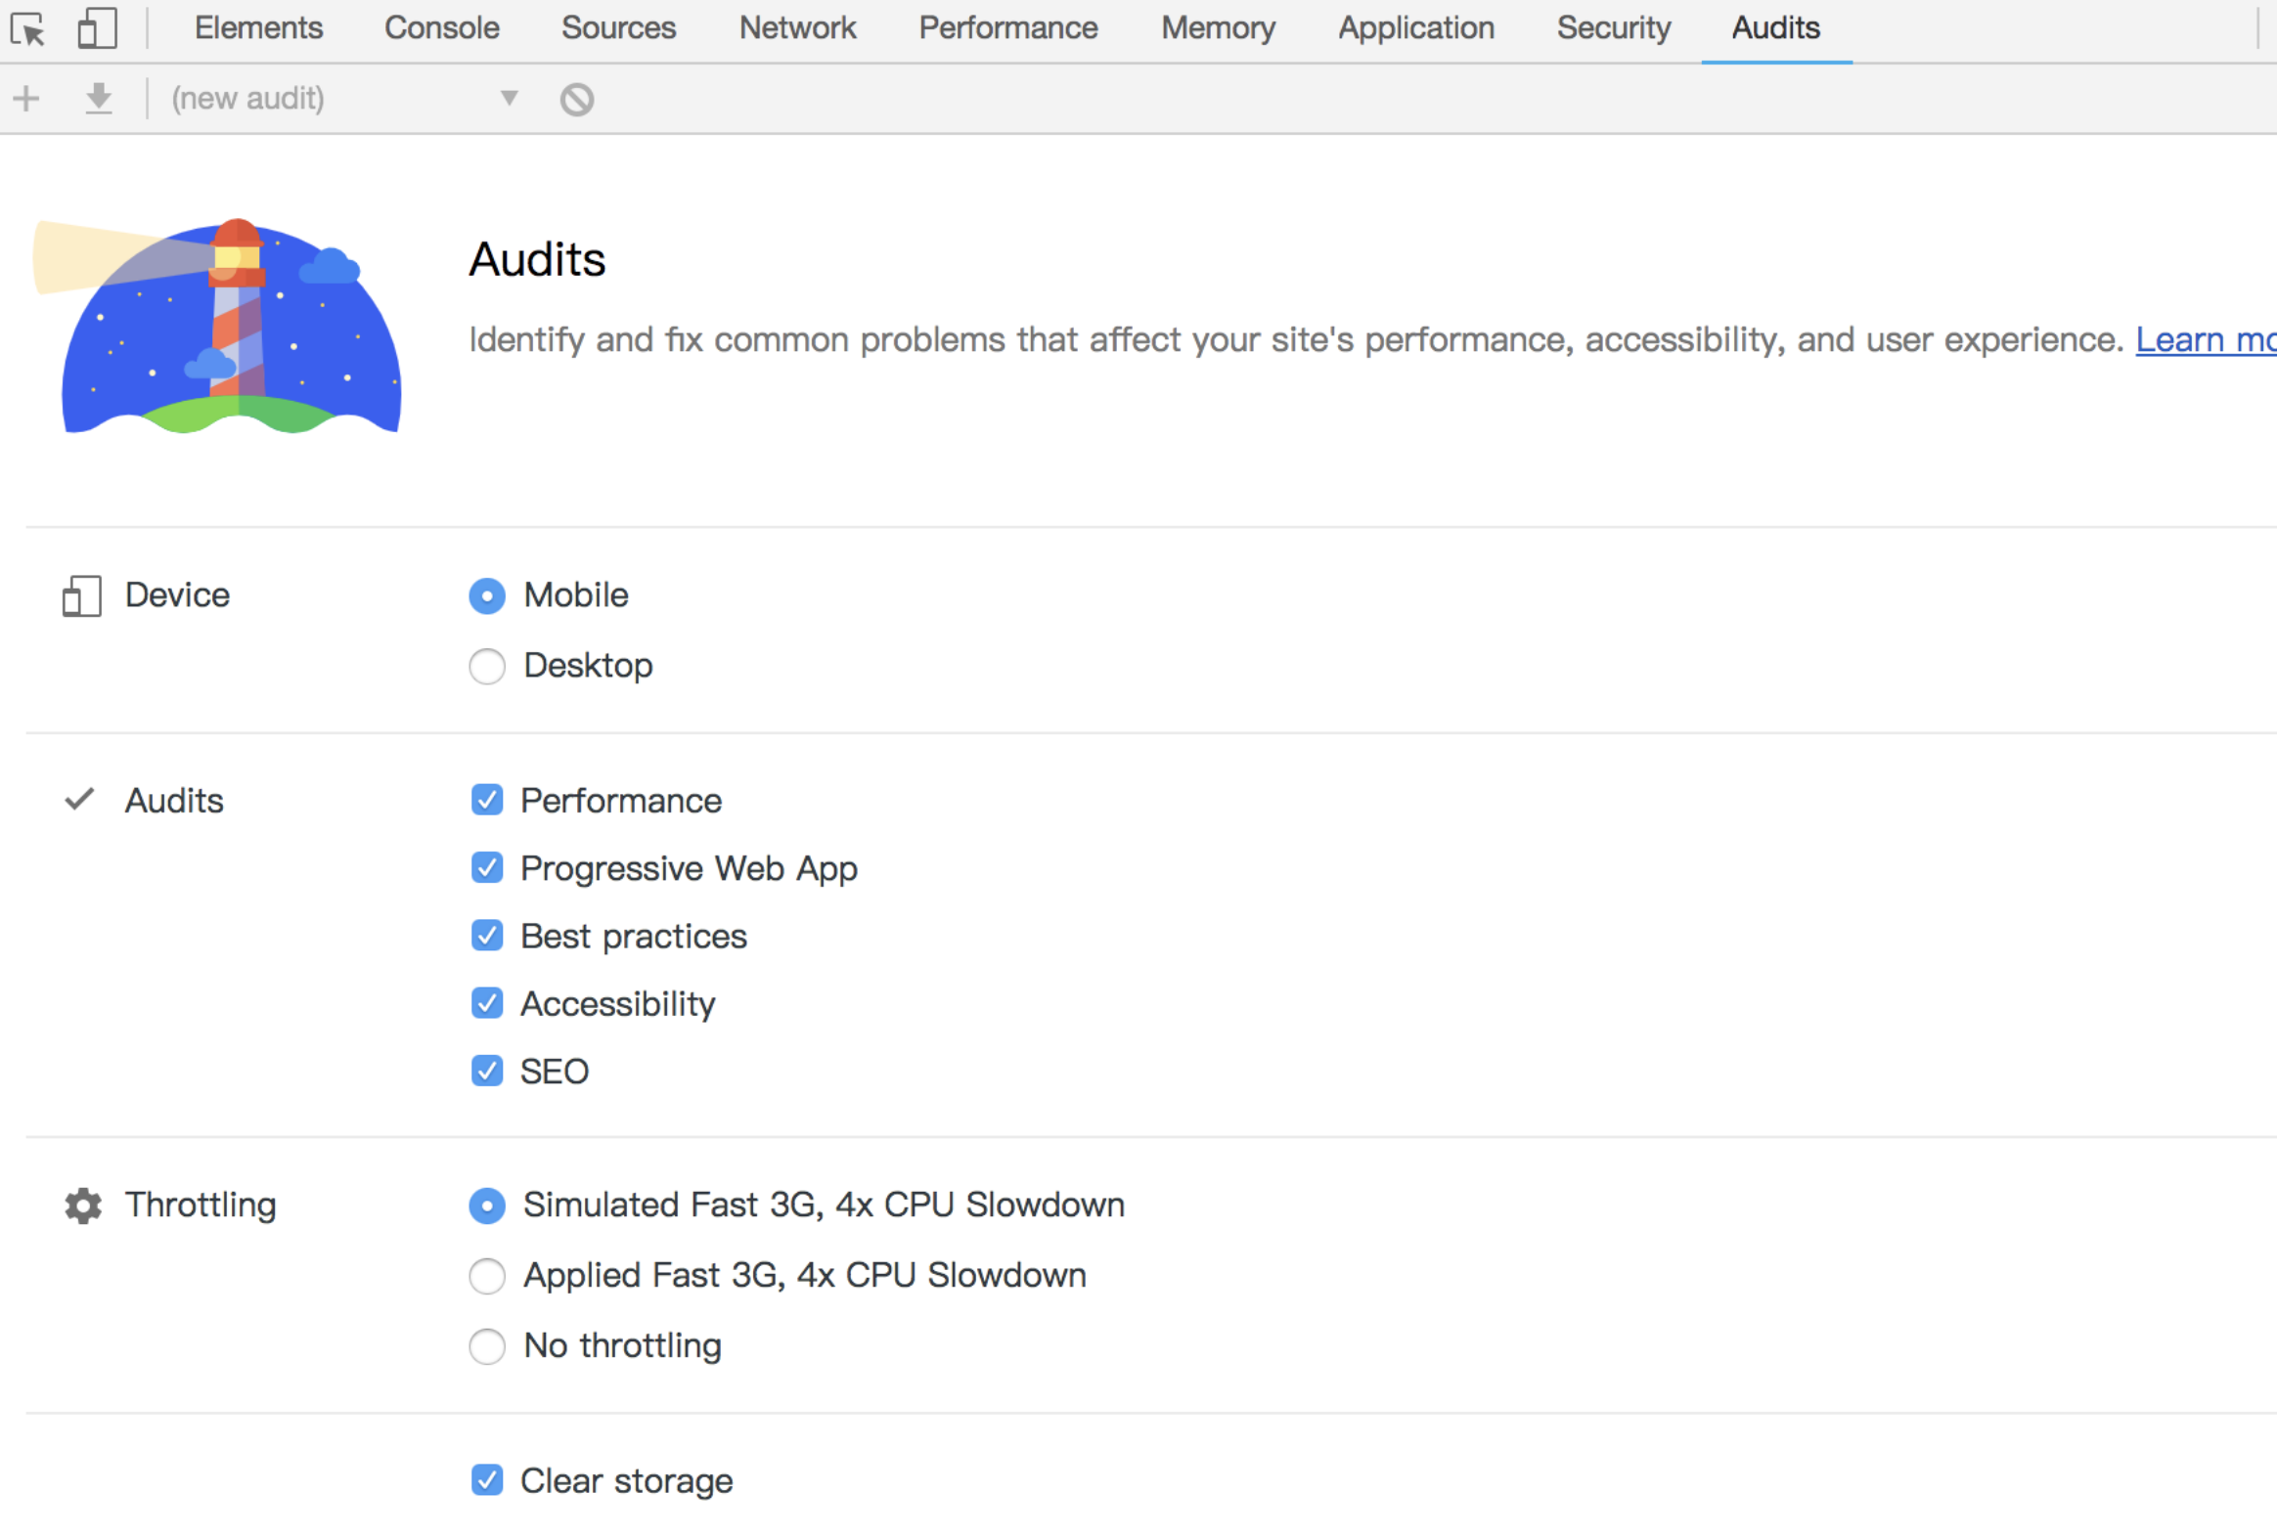Click the inspect element cursor icon
This screenshot has height=1535, width=2277.
click(27, 29)
